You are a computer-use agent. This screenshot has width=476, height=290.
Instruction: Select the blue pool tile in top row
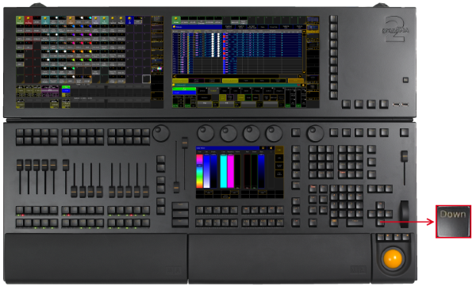pyautogui.click(x=129, y=21)
